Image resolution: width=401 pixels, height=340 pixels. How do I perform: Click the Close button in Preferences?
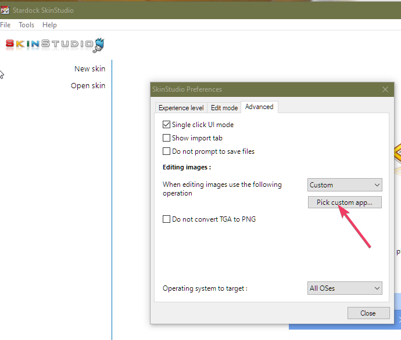[x=368, y=313]
